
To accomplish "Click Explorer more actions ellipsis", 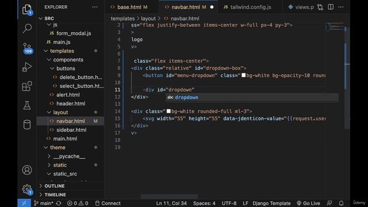I will point(95,7).
